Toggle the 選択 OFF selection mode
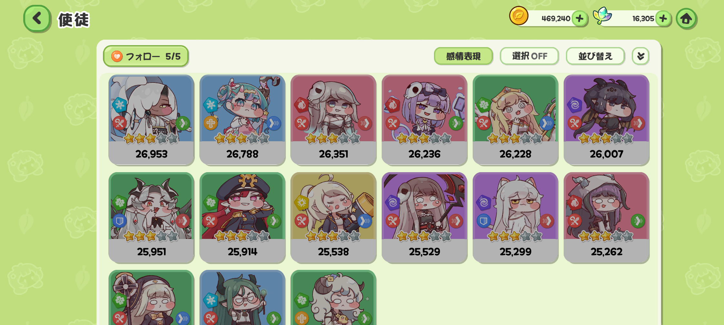The image size is (724, 325). pyautogui.click(x=529, y=56)
